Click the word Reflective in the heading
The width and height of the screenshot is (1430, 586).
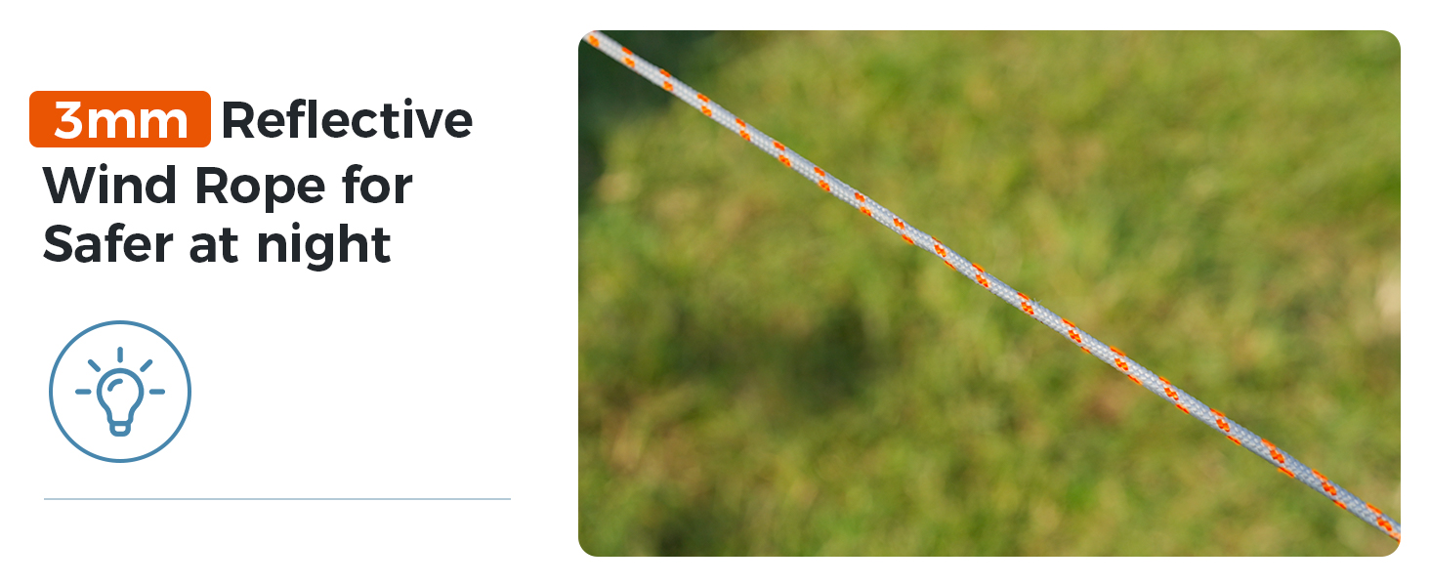[347, 119]
